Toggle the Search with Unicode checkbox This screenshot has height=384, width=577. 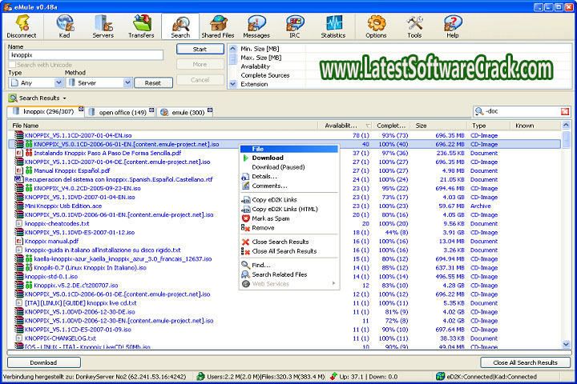12,65
